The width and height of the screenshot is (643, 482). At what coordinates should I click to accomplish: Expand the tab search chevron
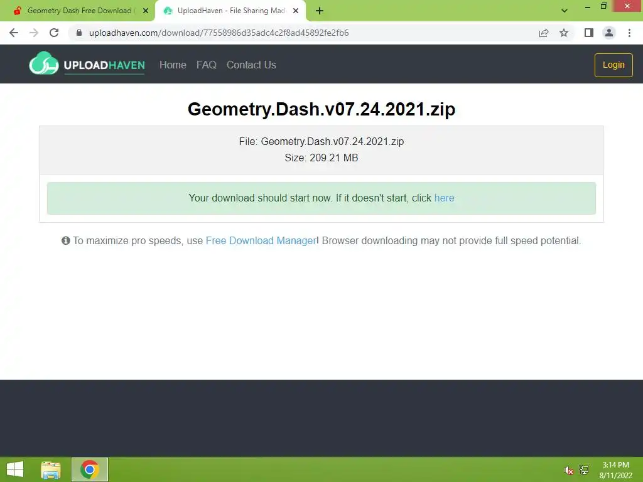pyautogui.click(x=565, y=11)
